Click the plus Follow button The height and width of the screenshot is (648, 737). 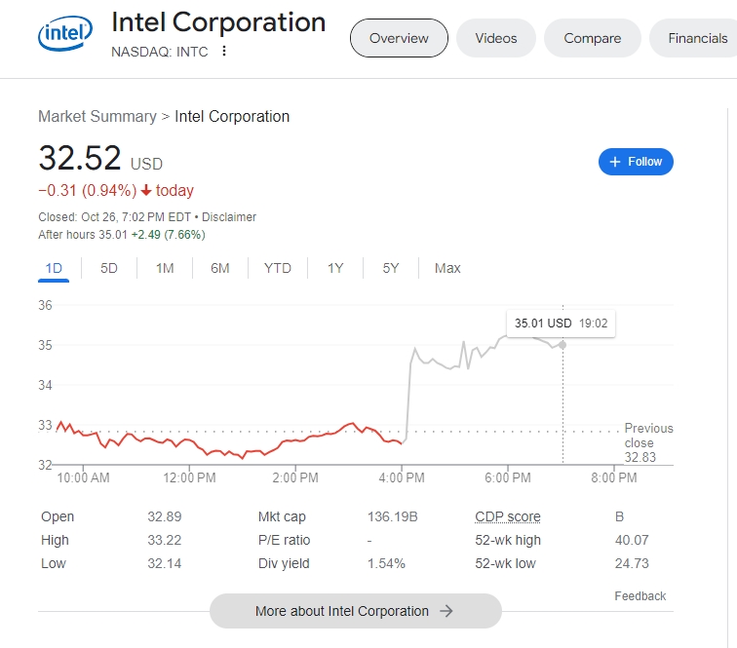636,162
